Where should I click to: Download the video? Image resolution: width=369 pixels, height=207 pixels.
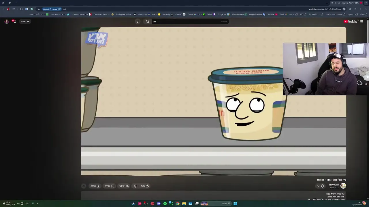click(x=95, y=186)
